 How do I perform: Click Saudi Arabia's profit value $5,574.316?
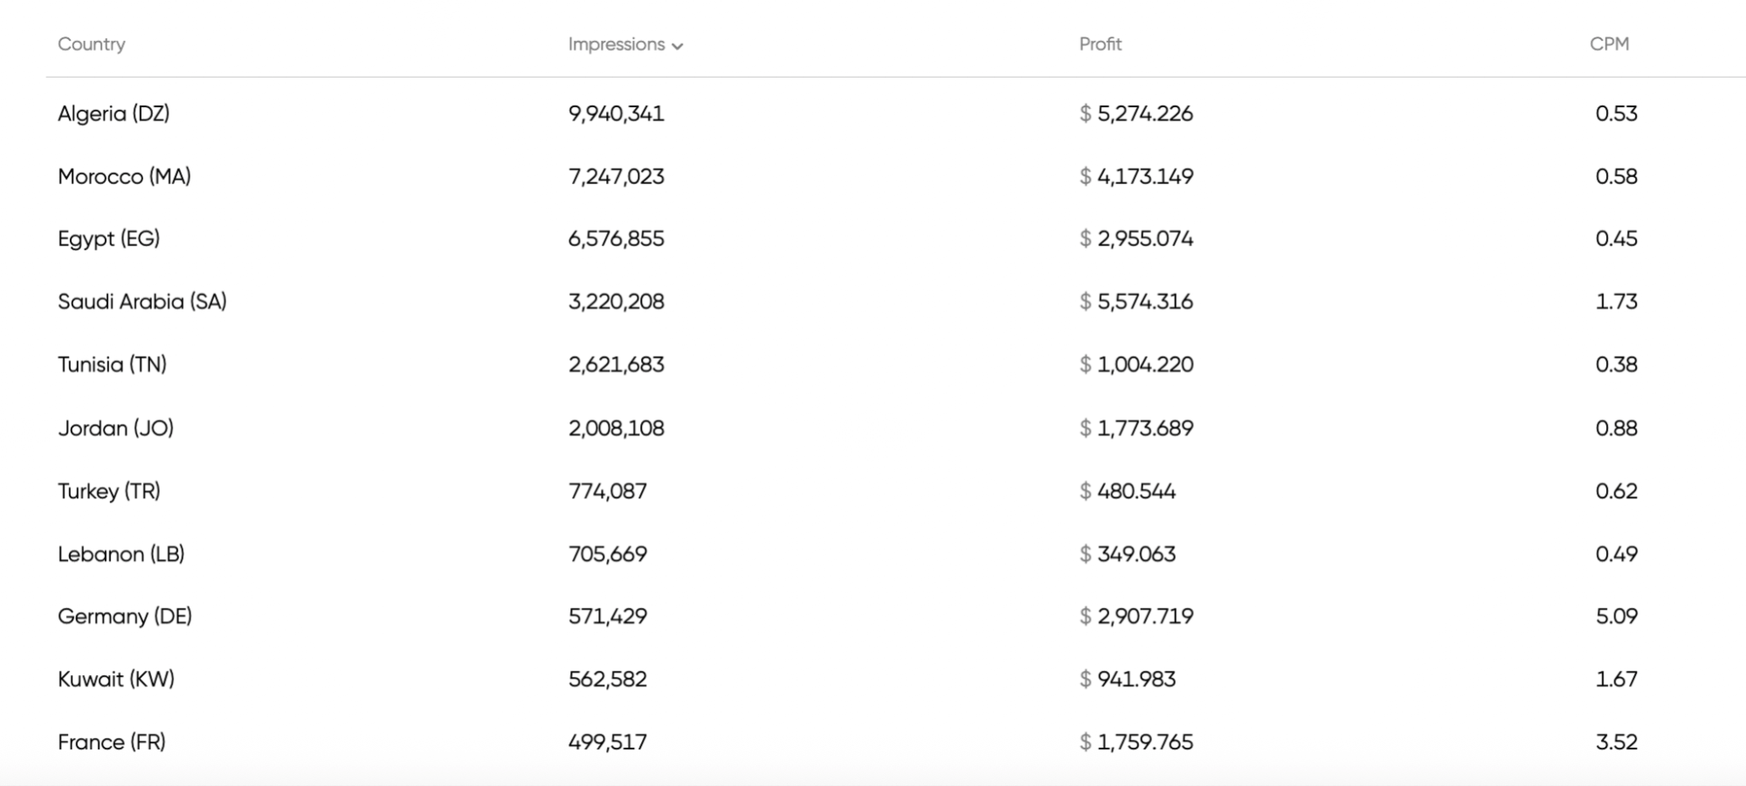[1135, 302]
